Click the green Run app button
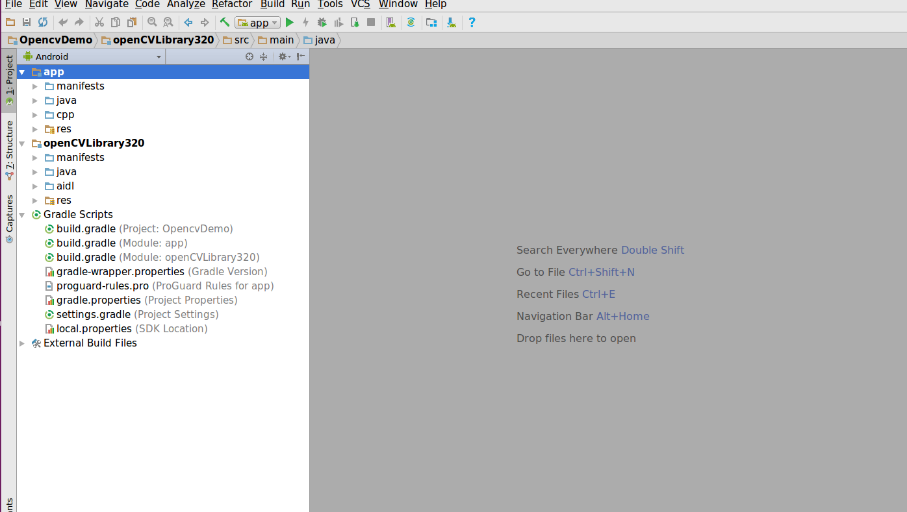Viewport: 907px width, 512px height. pos(290,23)
